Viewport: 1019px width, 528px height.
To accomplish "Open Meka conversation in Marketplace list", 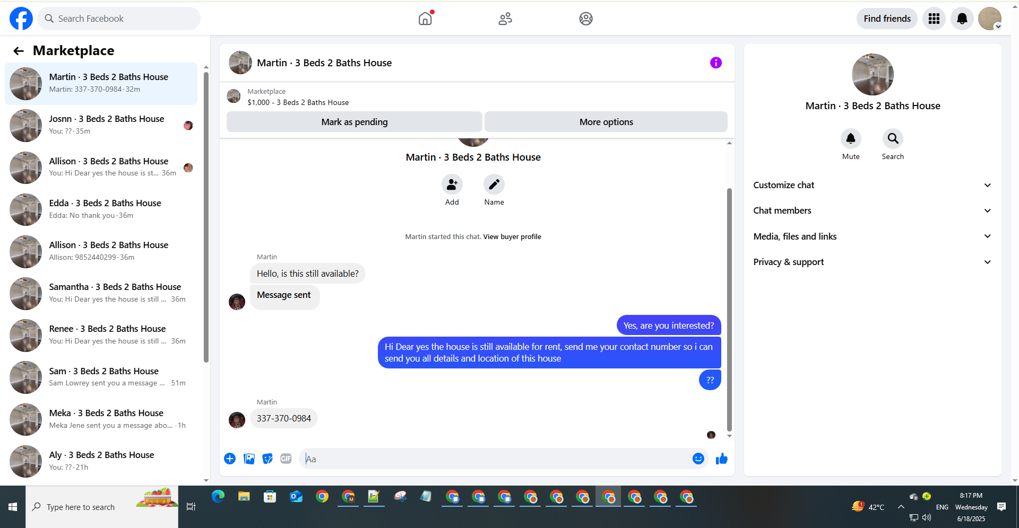I will (x=101, y=419).
